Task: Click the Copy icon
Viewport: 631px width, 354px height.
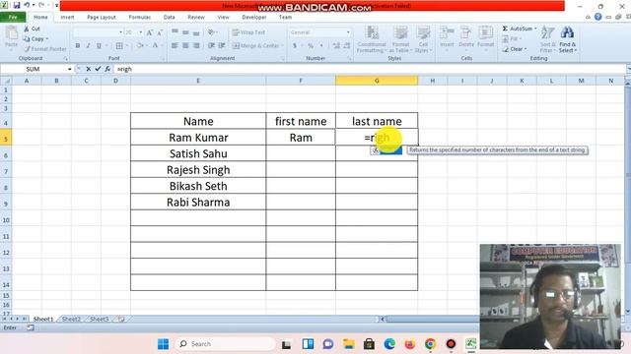Action: (x=27, y=39)
